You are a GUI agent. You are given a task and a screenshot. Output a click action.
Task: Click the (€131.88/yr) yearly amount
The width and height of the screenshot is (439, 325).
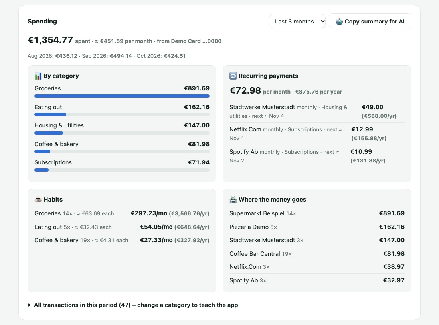368,161
